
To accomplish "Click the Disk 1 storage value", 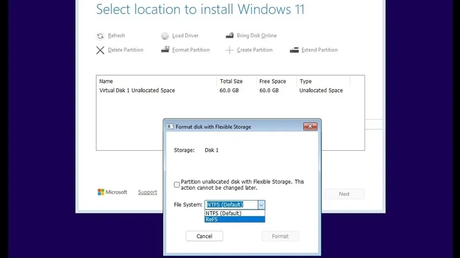I will click(212, 150).
